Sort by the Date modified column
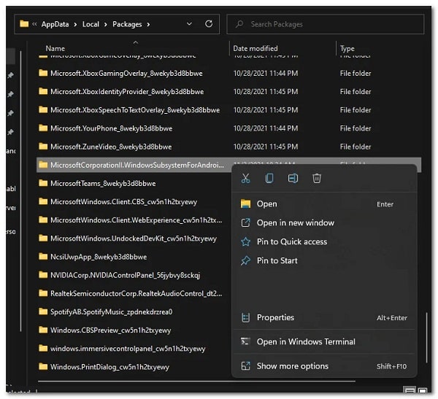This screenshot has width=438, height=399. coord(255,49)
